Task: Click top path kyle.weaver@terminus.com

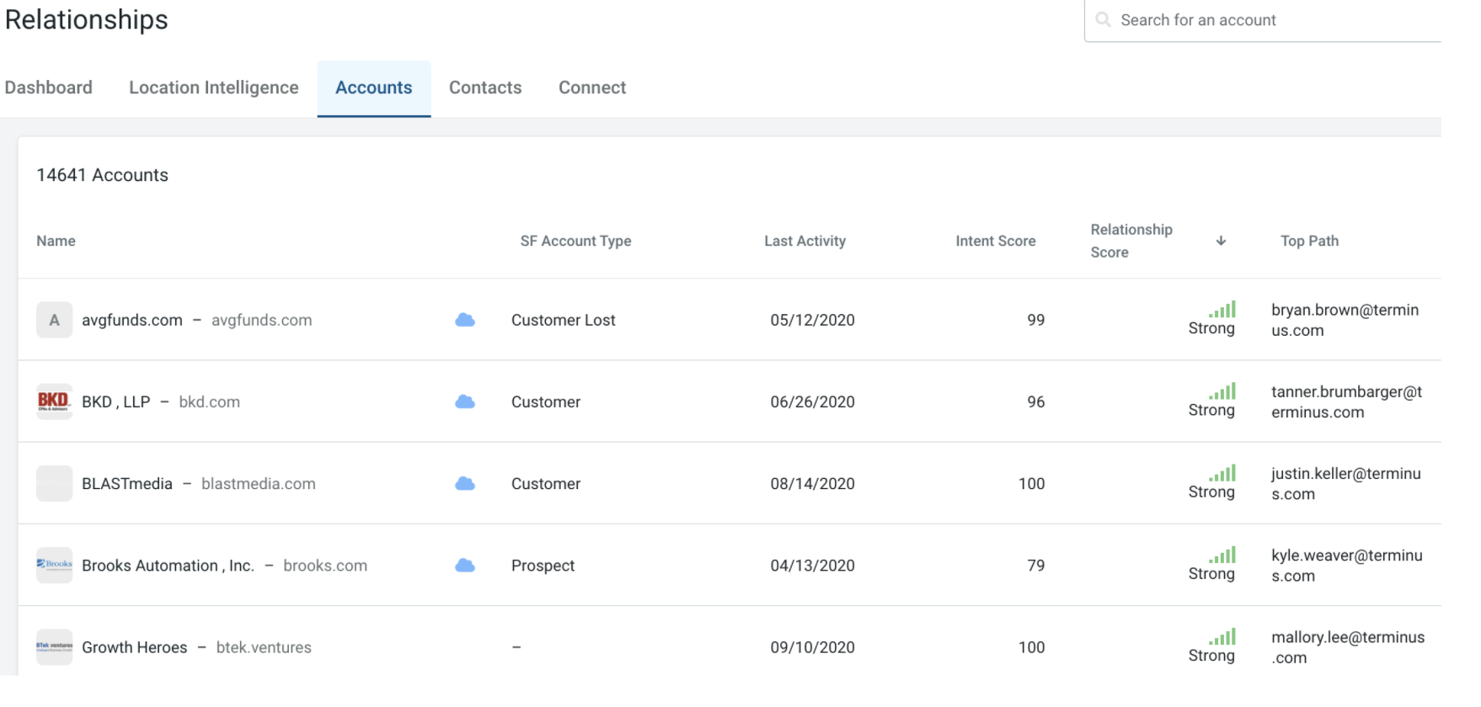Action: [x=1347, y=565]
